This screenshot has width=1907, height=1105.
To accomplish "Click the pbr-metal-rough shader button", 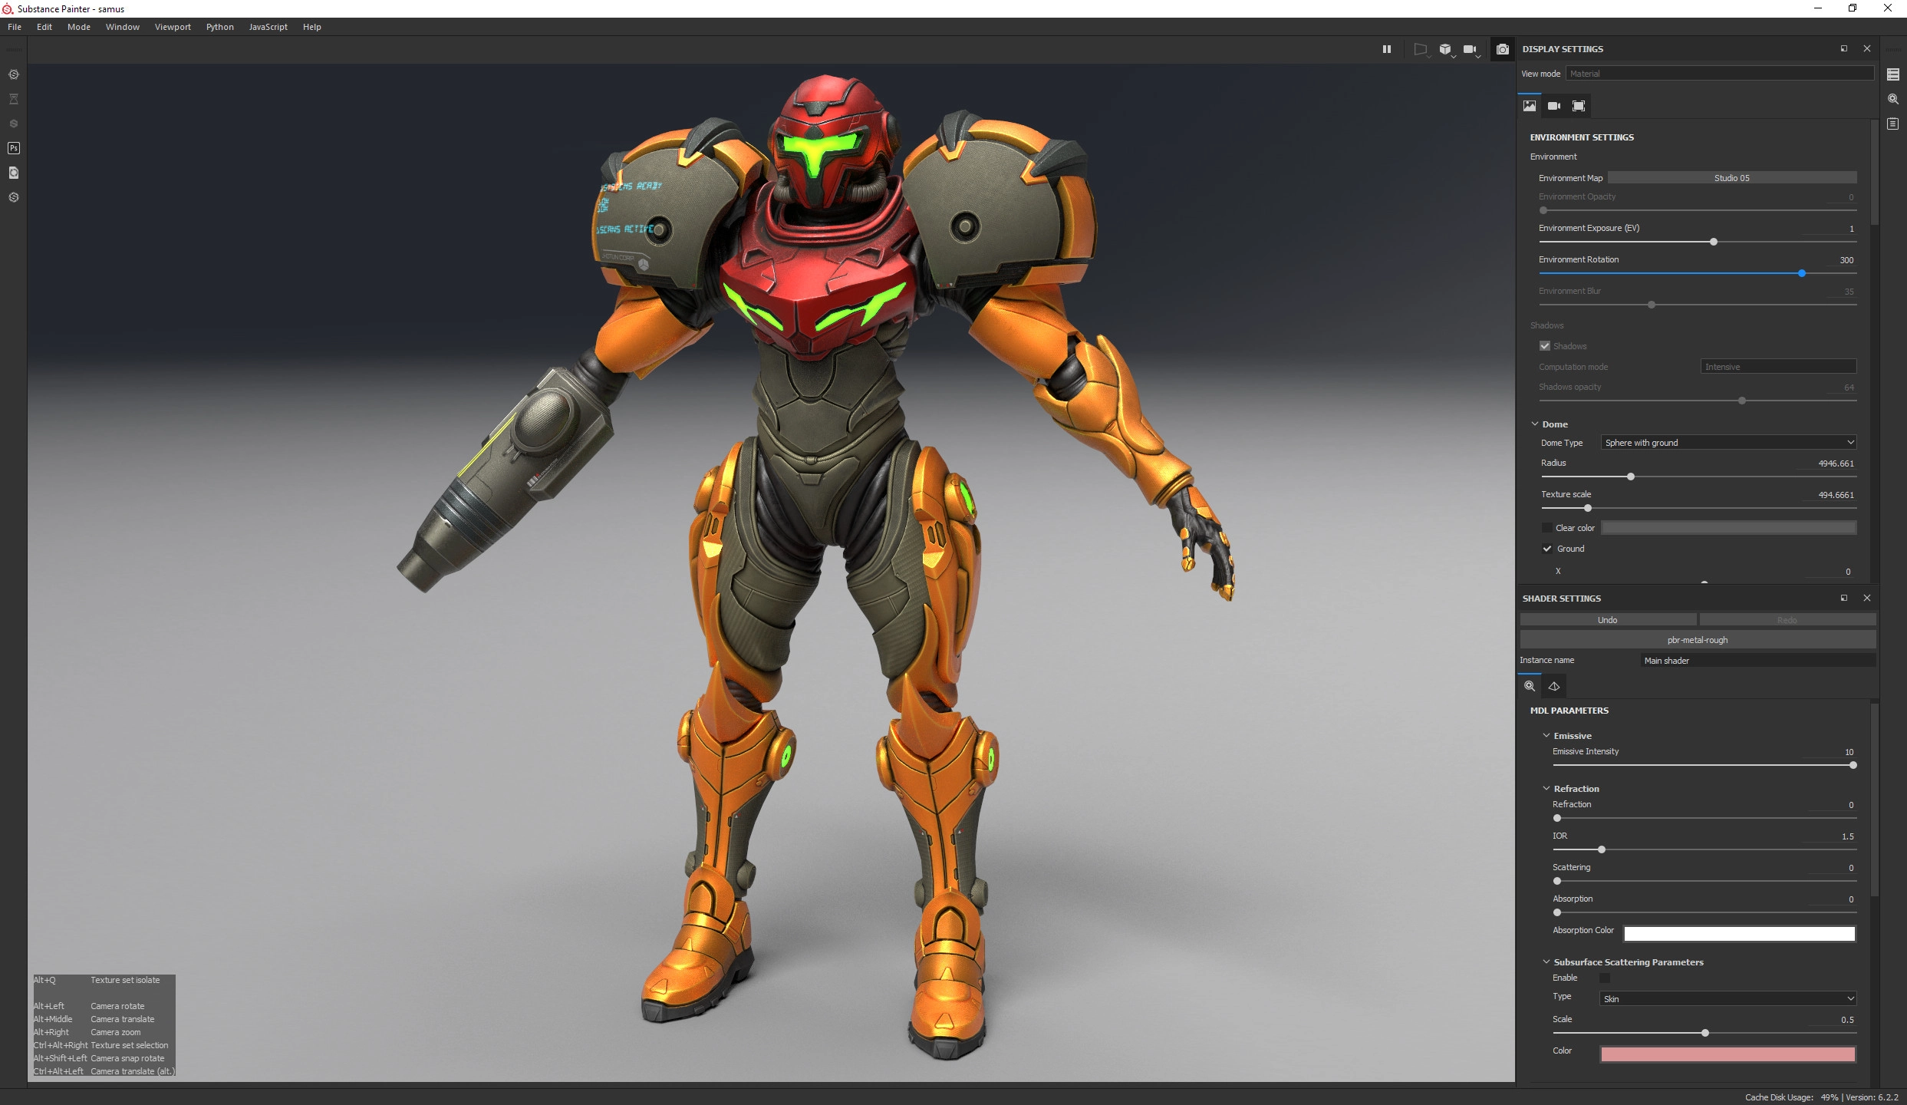I will (x=1697, y=640).
